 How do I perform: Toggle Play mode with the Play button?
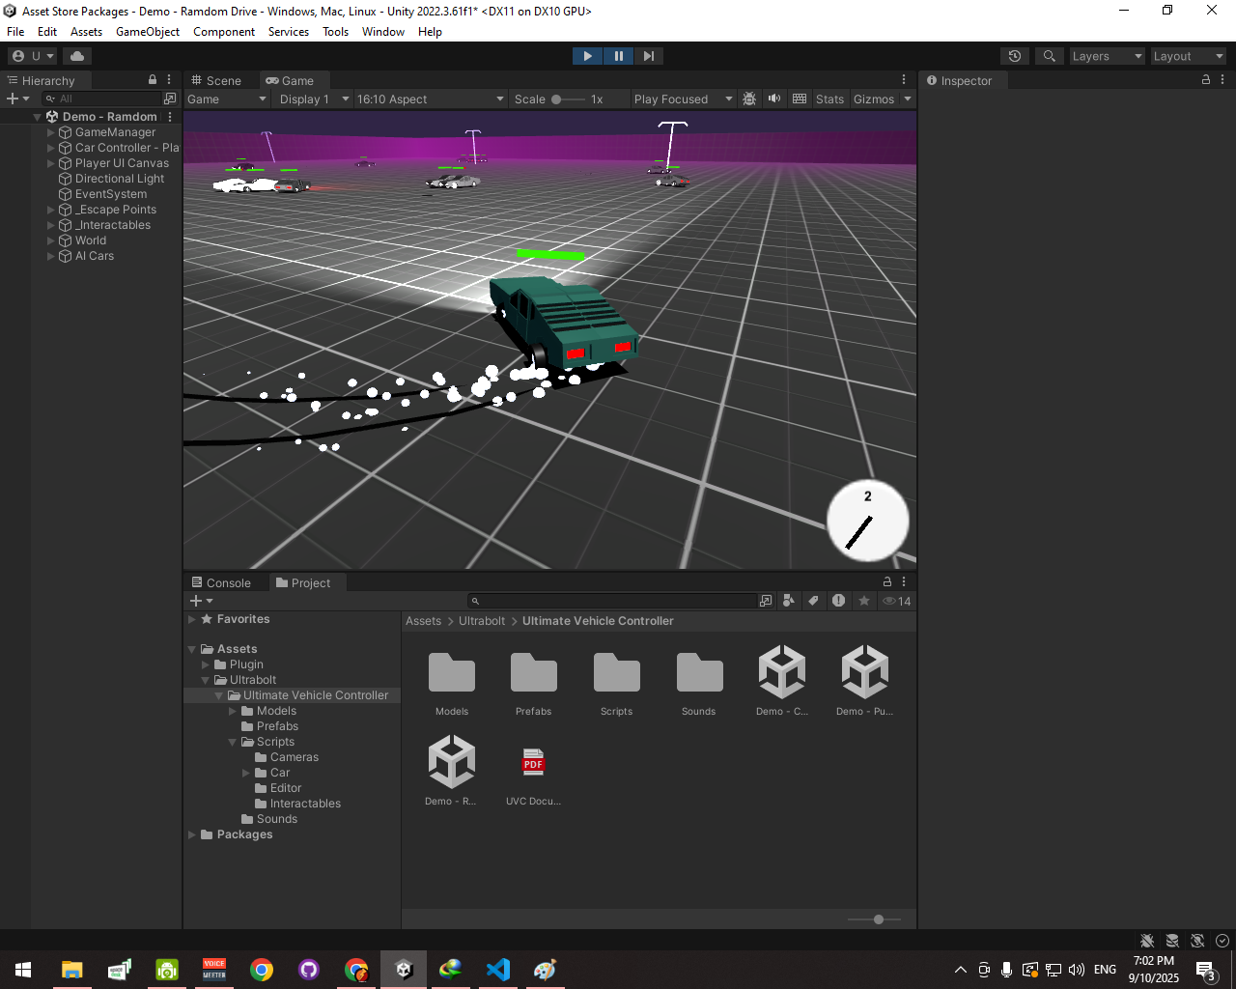587,56
